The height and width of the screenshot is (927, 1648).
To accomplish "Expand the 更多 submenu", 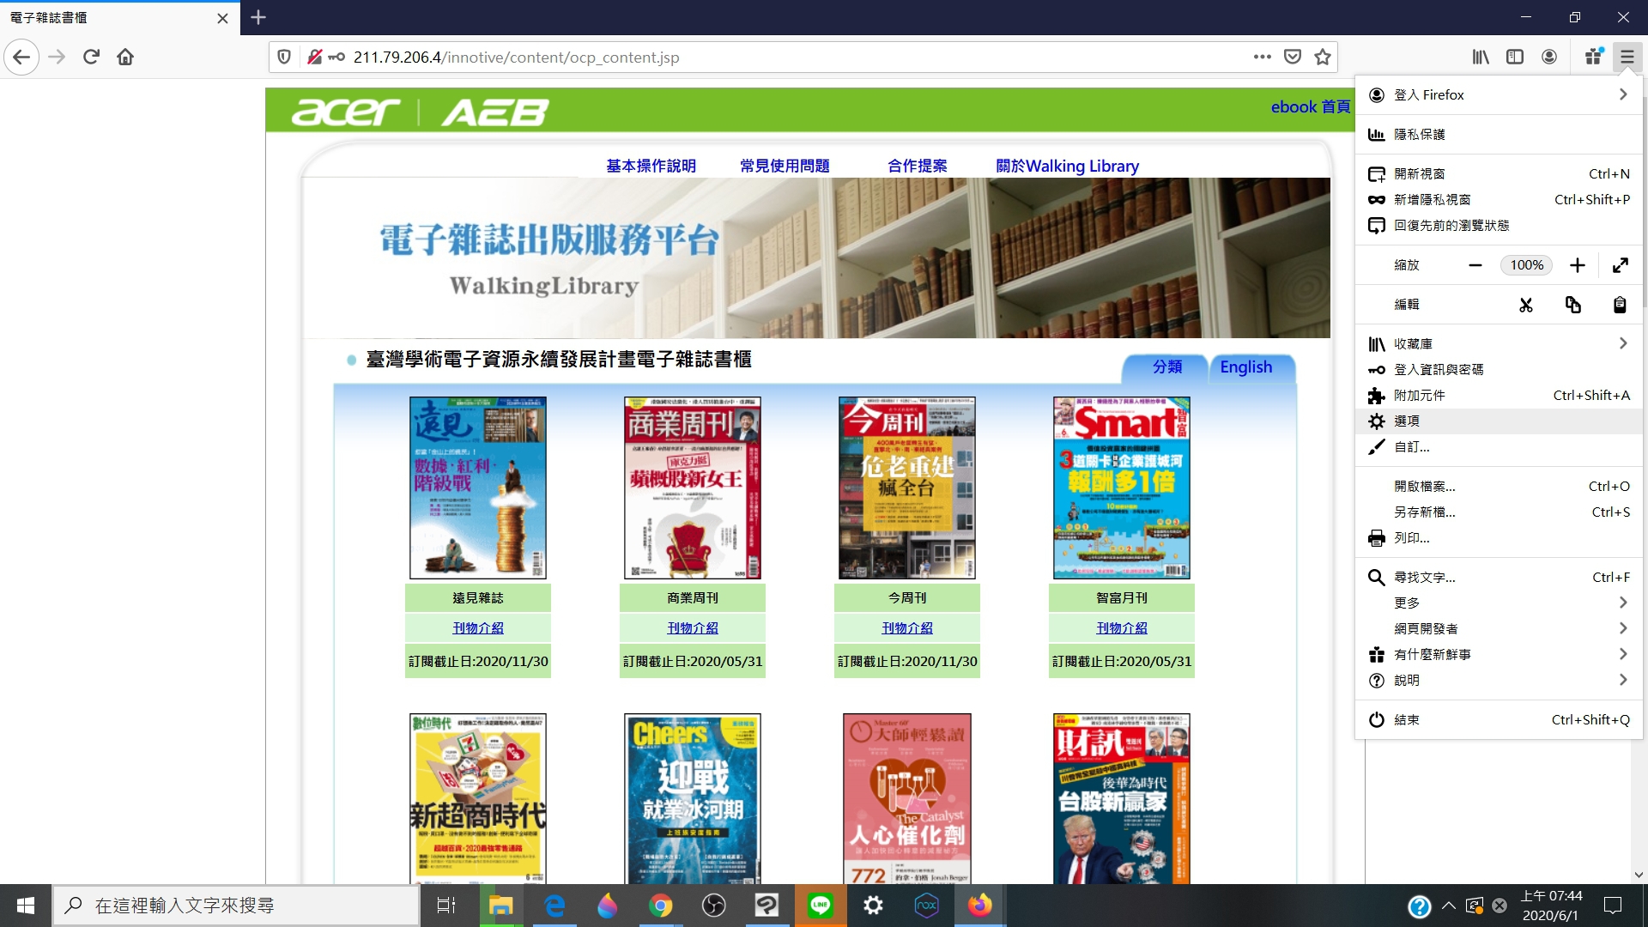I will click(1499, 603).
